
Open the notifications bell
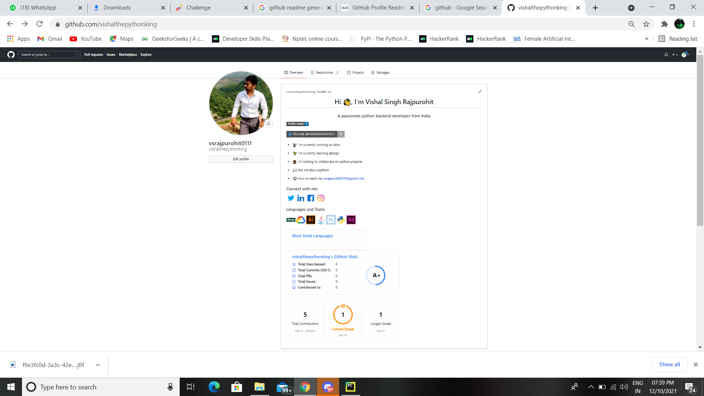(x=666, y=55)
